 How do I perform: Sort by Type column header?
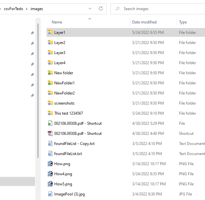coord(183,22)
